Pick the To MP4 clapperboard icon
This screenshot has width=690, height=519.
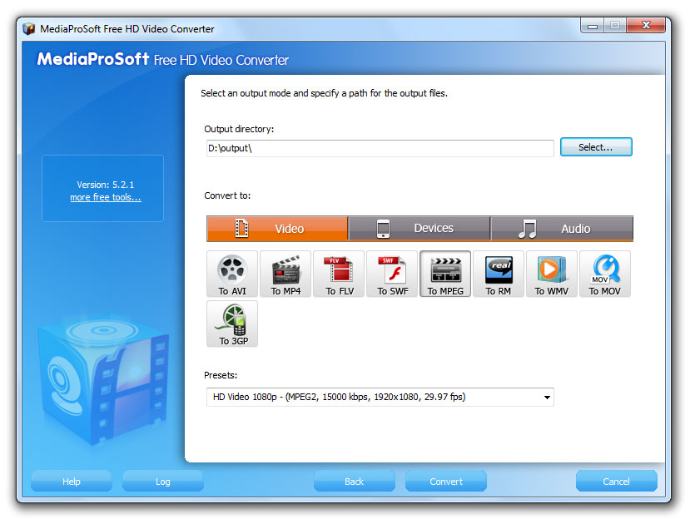(285, 274)
